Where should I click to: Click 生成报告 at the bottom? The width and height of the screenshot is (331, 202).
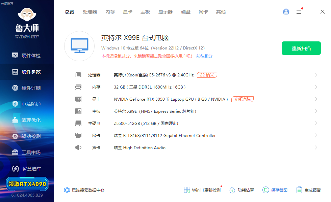pyautogui.click(x=309, y=190)
